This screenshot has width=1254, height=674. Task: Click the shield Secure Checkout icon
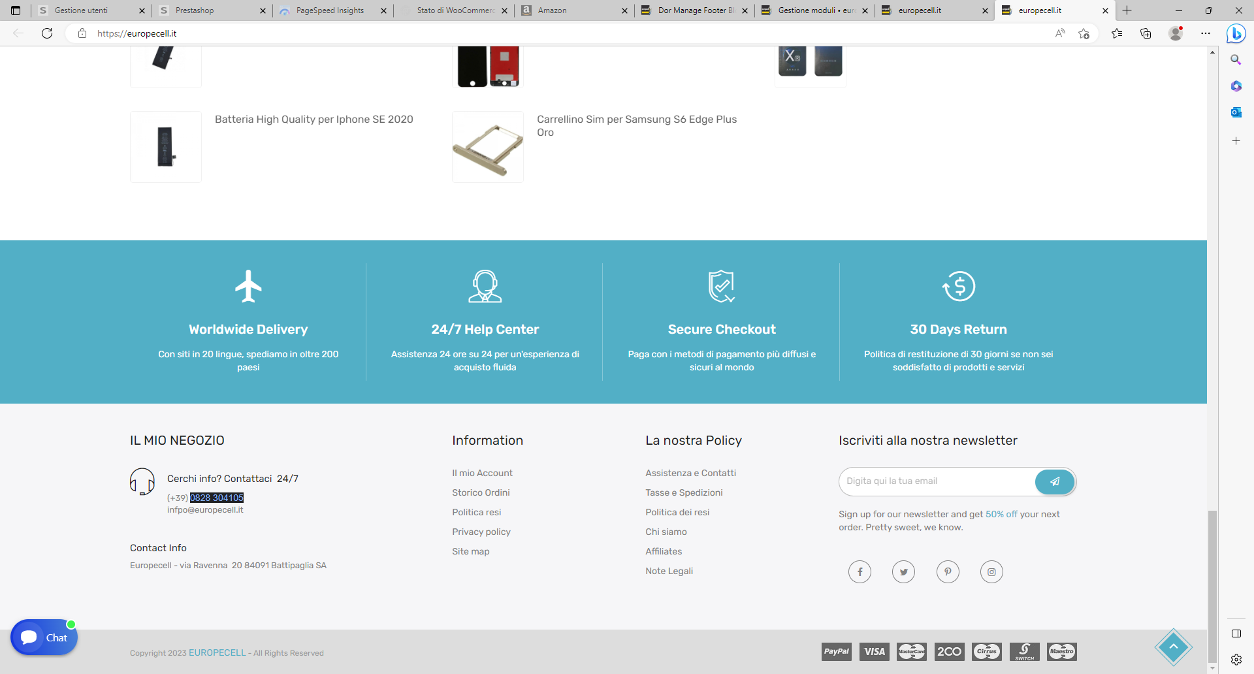[722, 286]
